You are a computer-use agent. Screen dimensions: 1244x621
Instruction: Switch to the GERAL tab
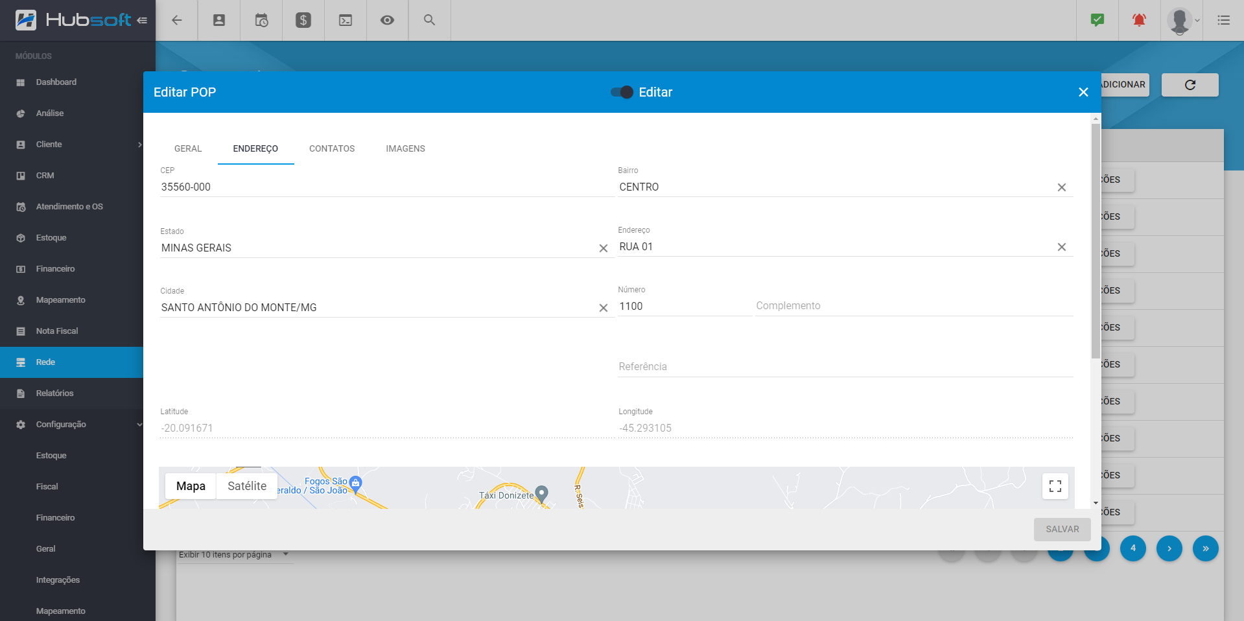(x=188, y=148)
